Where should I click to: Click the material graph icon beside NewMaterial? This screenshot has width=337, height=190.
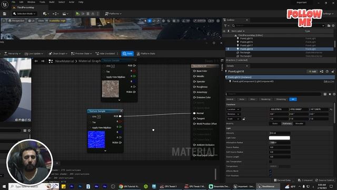pyautogui.click(x=51, y=61)
